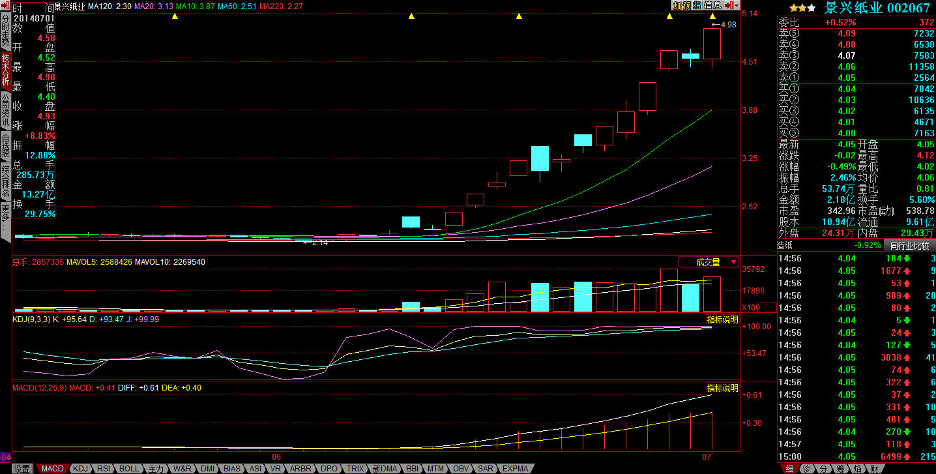
Task: Switch to the DMI indicator tab
Action: tap(207, 469)
